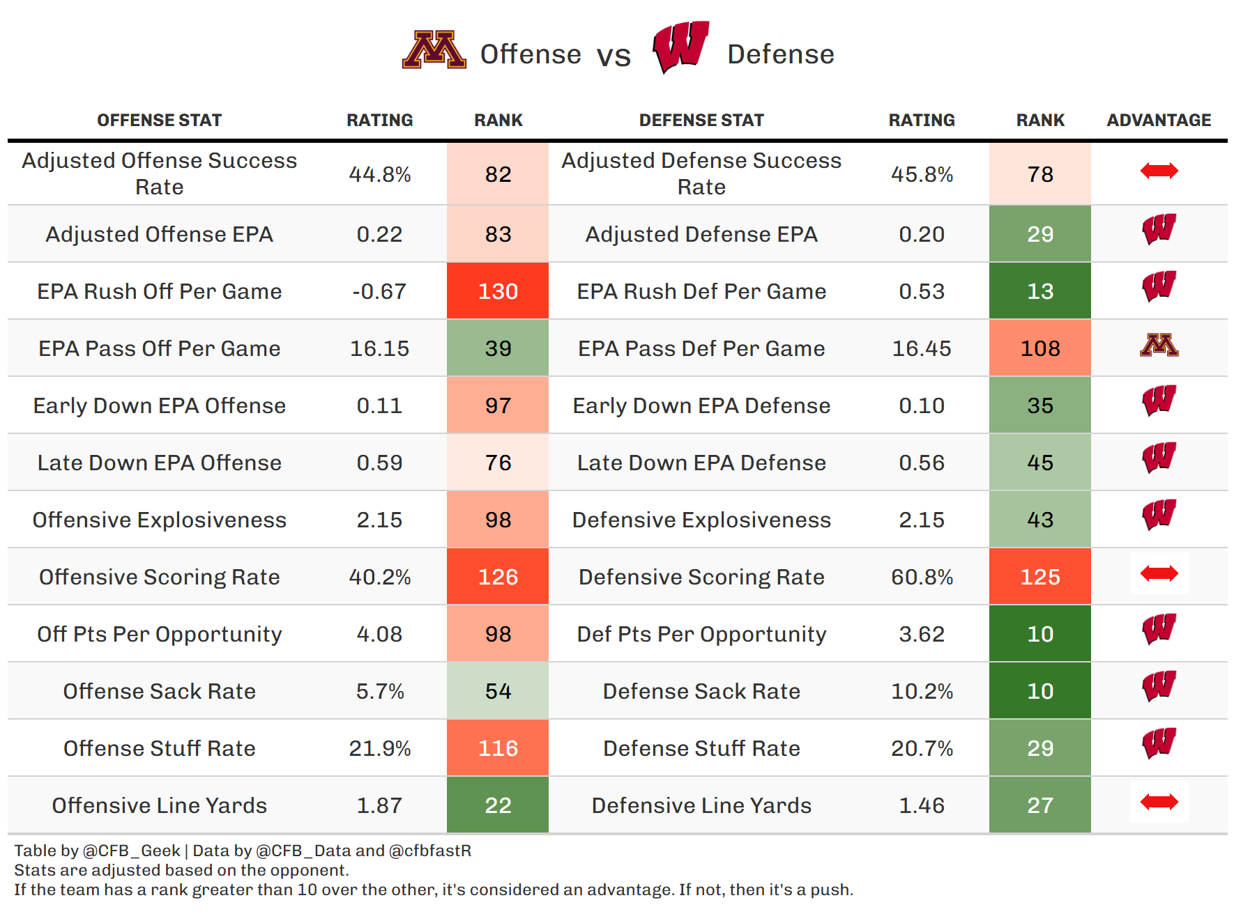The width and height of the screenshot is (1234, 914).
Task: Click Wisconsin logo in Offensive Explosiveness row
Action: (x=1159, y=515)
